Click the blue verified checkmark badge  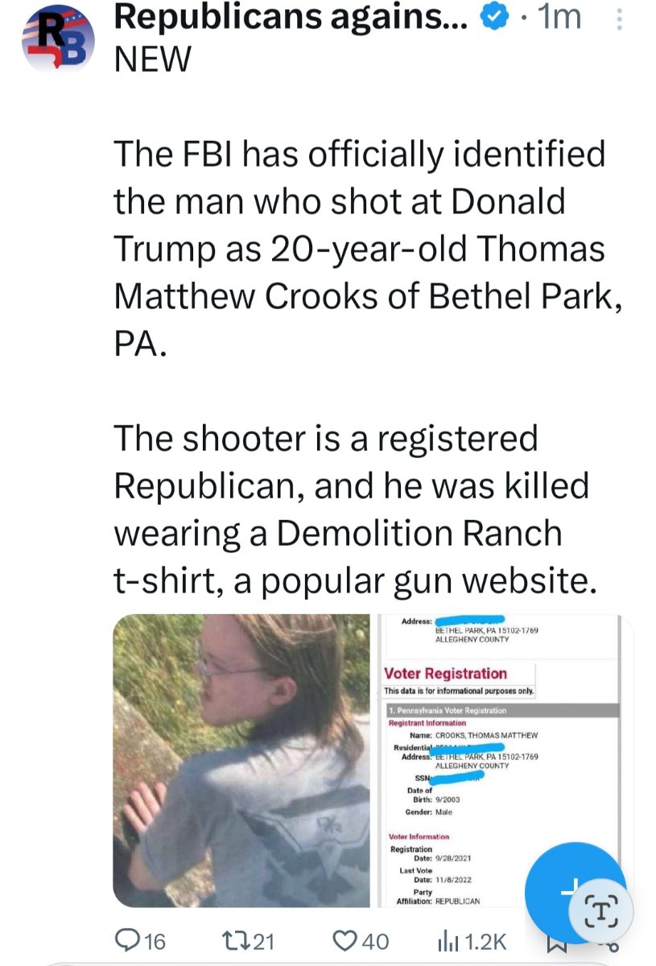pyautogui.click(x=493, y=17)
